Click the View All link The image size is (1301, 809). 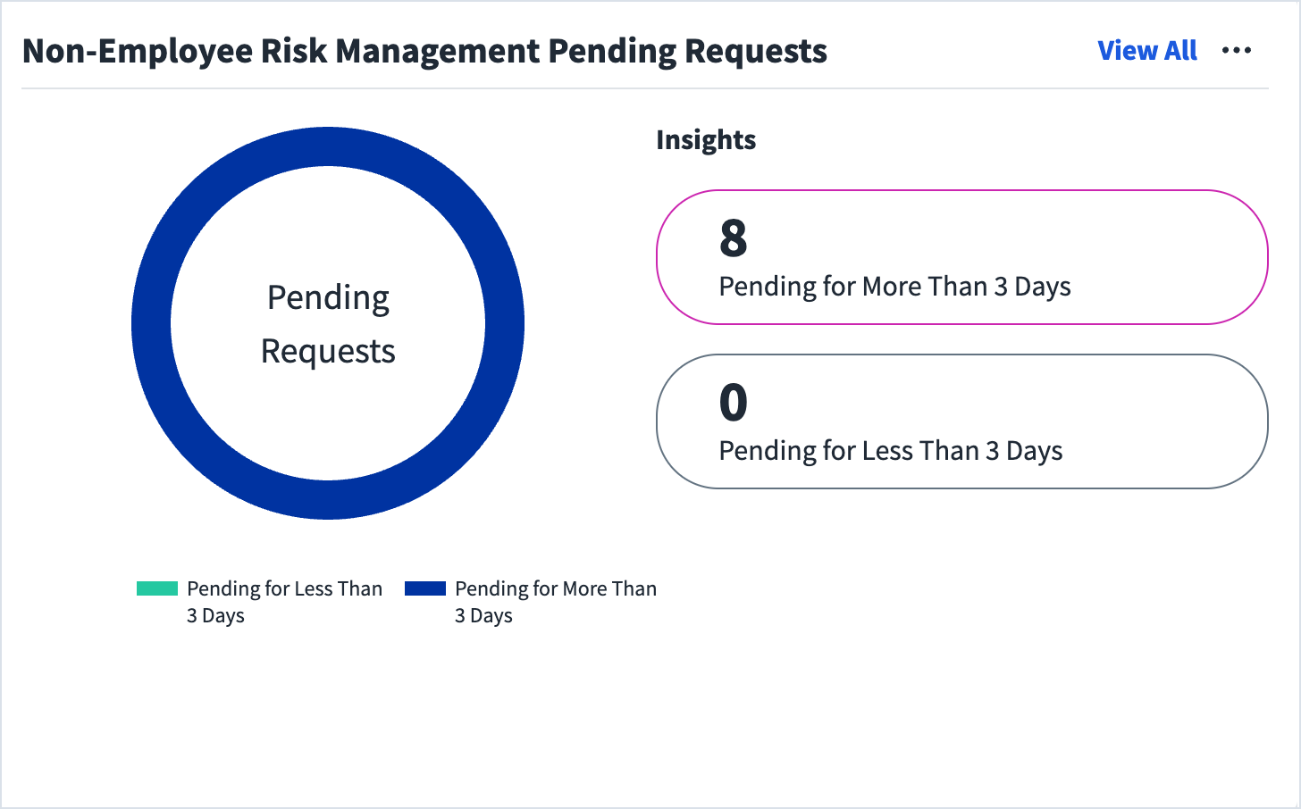(x=1147, y=51)
